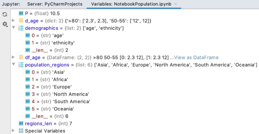This screenshot has width=259, height=134.
Task: Collapse the population_regions list node
Action: point(14,64)
